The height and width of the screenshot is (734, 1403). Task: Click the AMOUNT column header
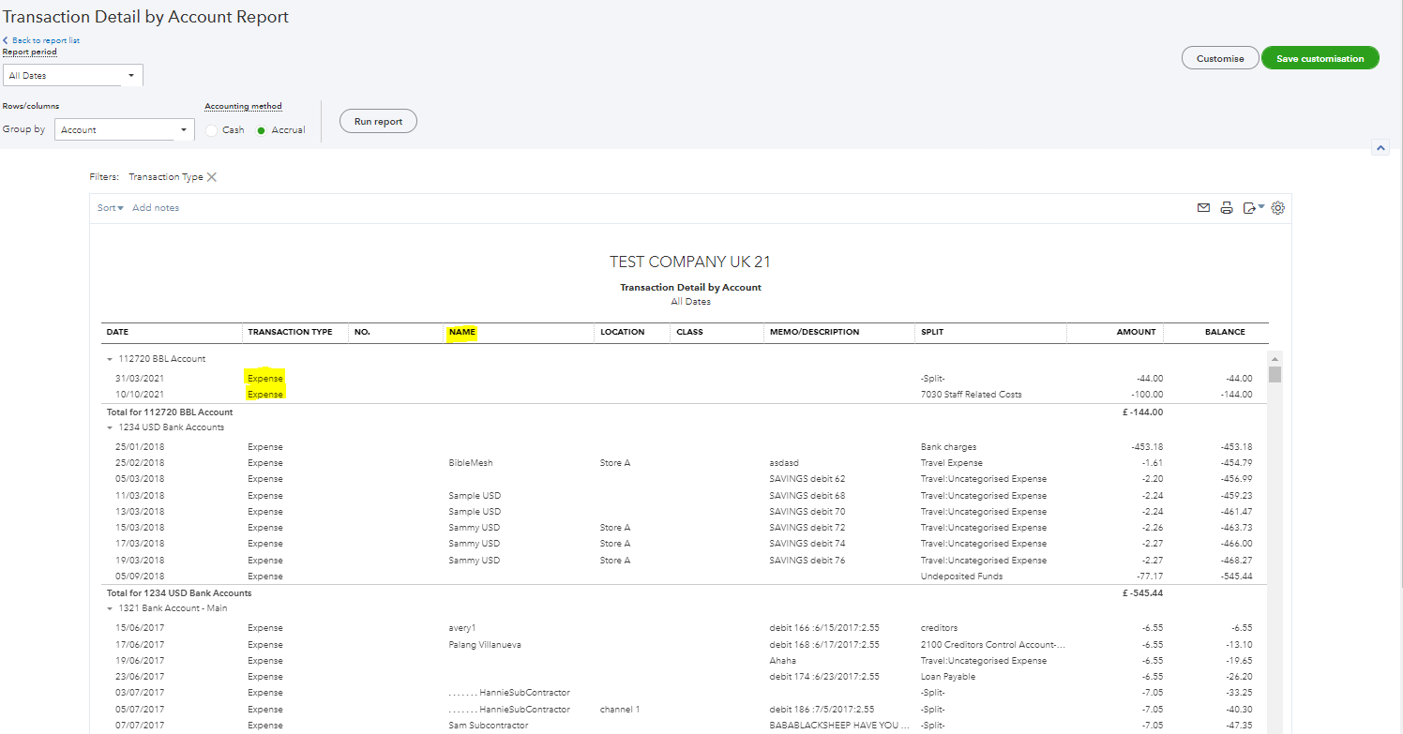(1135, 332)
